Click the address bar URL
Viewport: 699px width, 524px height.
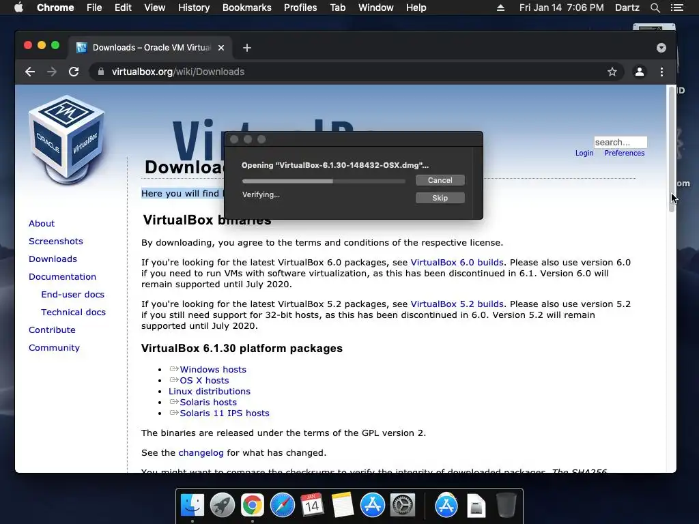pyautogui.click(x=178, y=72)
